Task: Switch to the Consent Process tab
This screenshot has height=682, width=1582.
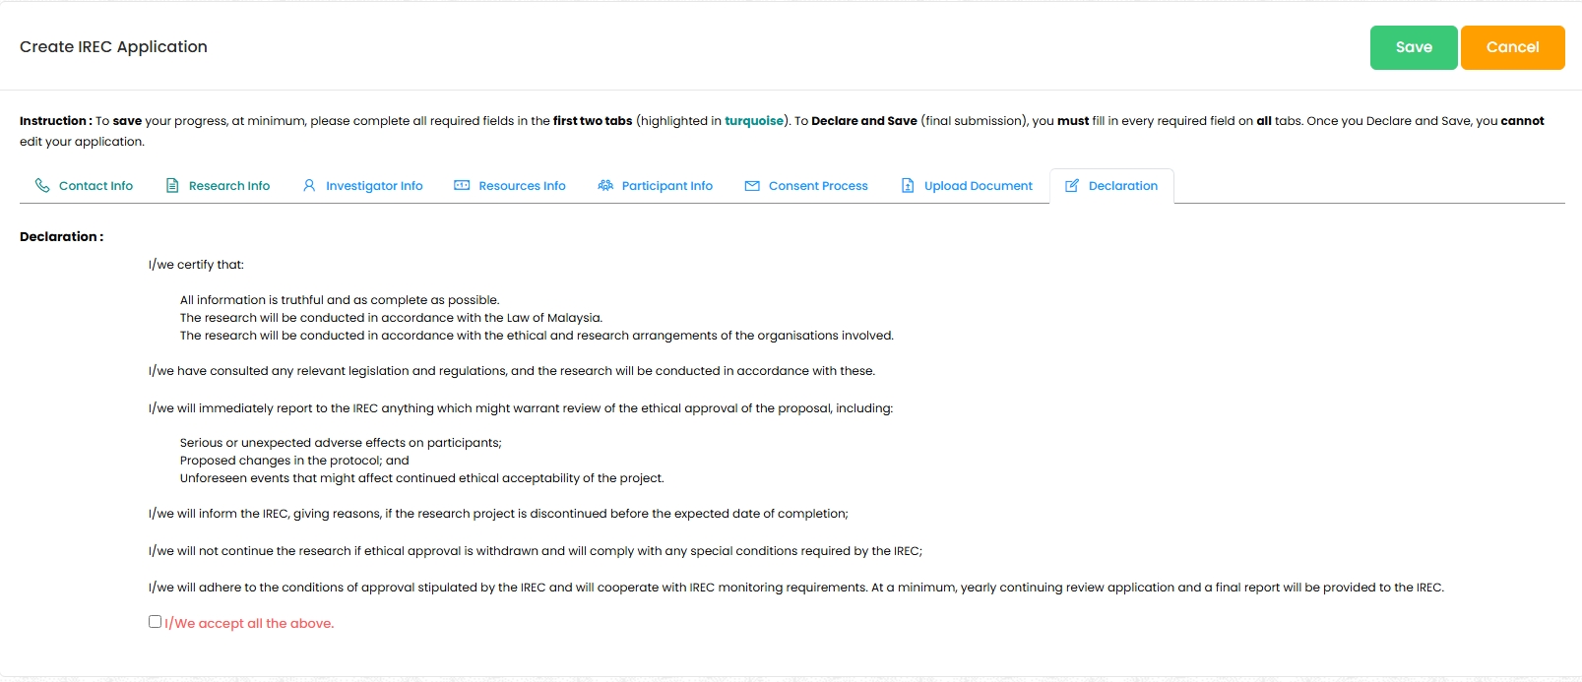Action: coord(806,186)
